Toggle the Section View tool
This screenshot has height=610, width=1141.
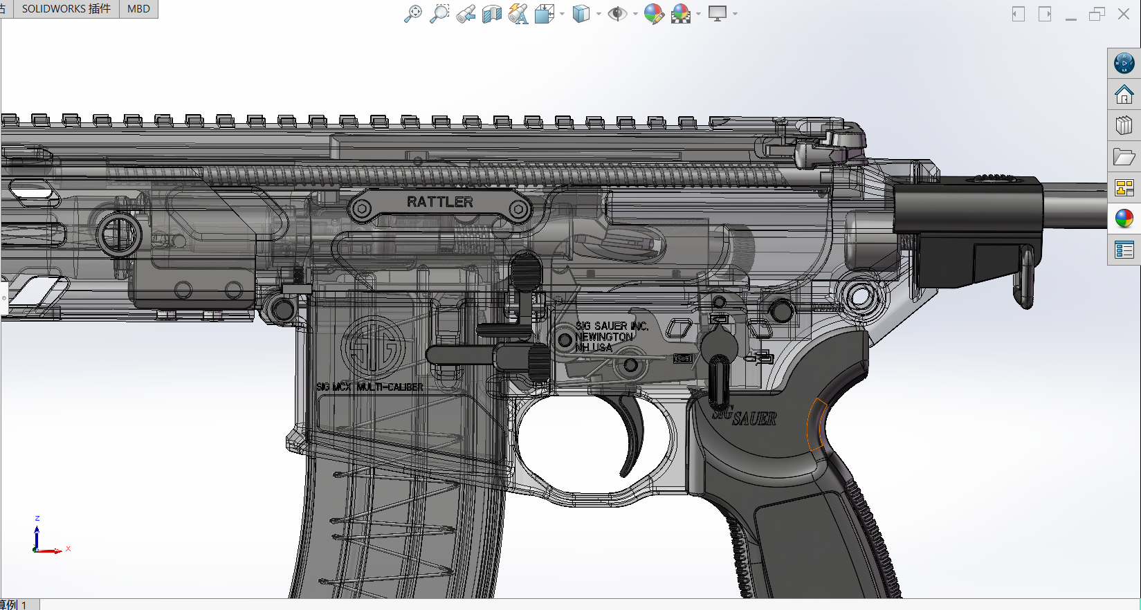[492, 13]
